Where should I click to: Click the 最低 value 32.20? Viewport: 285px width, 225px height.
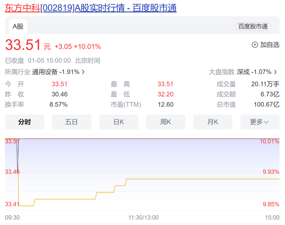(x=165, y=94)
